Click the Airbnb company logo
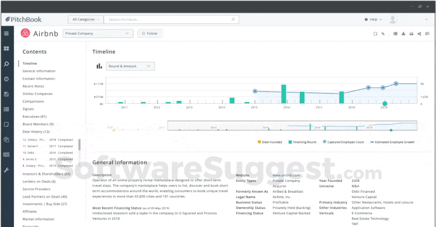 click(25, 33)
